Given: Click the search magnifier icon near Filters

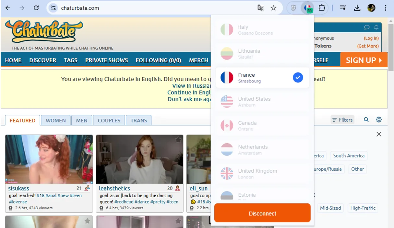Looking at the screenshot, I should (366, 120).
